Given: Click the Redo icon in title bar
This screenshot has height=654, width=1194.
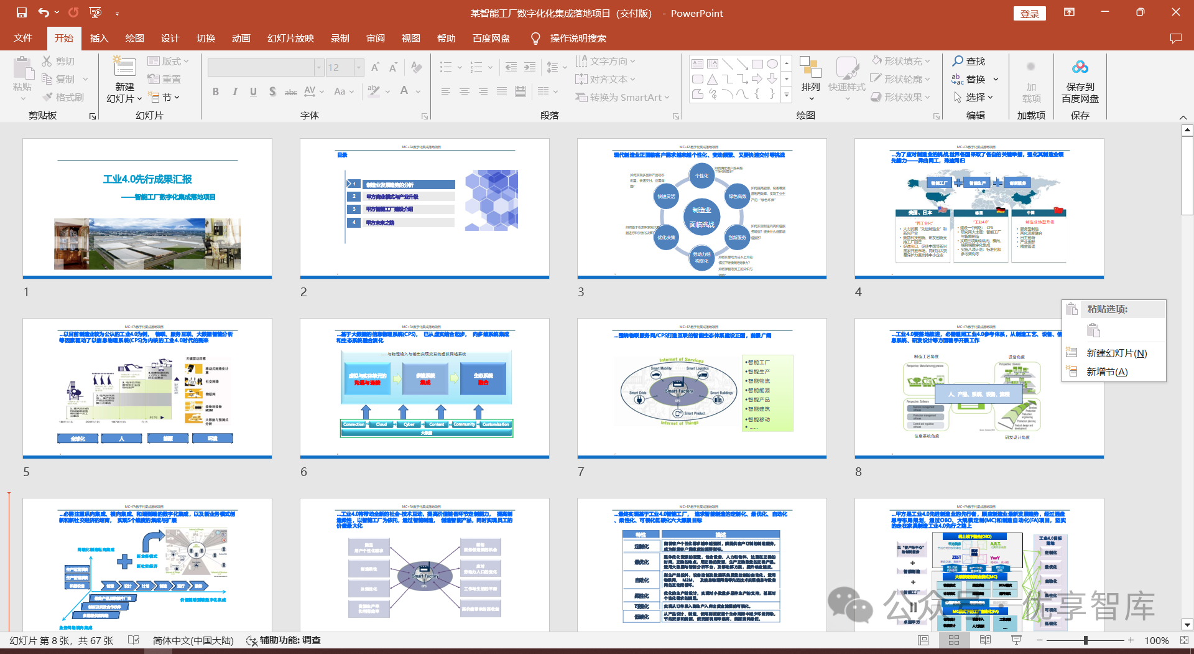Looking at the screenshot, I should (x=73, y=12).
